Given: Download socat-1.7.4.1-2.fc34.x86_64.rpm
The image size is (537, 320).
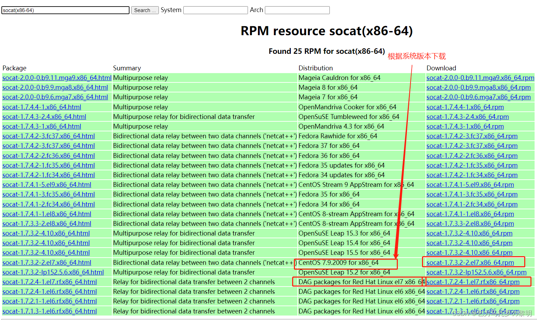Looking at the screenshot, I should 472,204.
